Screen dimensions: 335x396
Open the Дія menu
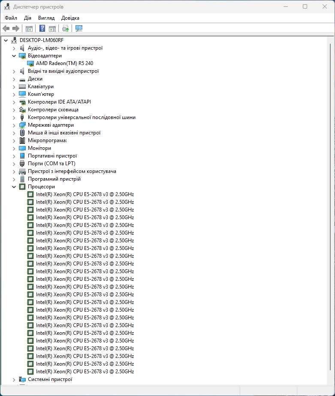coord(27,18)
